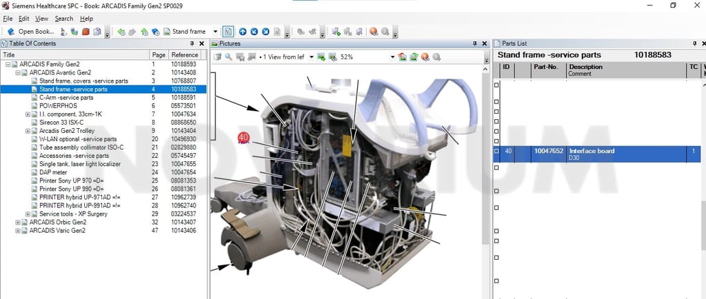Expand the Arcadis Gen2 Trolley node
Screen dimensions: 706x299
28,131
